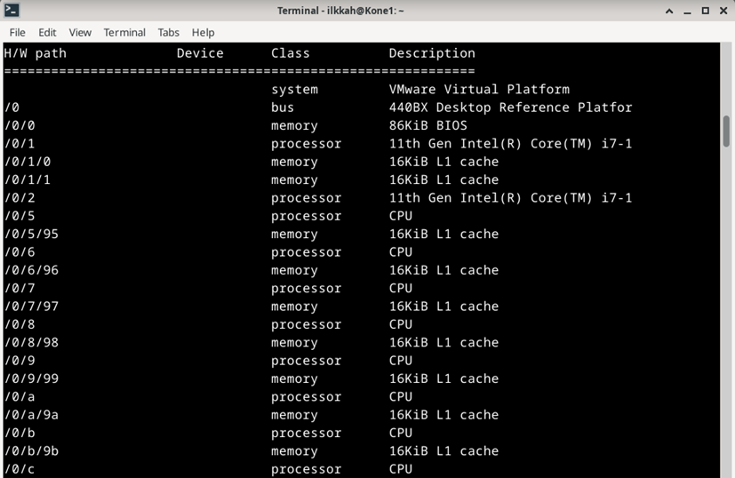735x478 pixels.
Task: Open the File menu
Action: 18,32
